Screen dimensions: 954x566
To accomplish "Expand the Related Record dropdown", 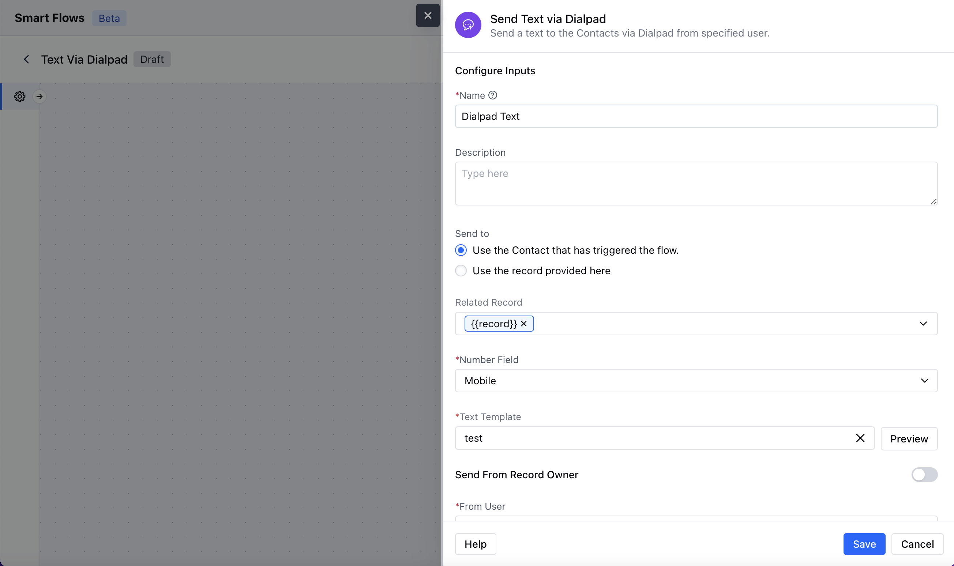I will [x=923, y=324].
